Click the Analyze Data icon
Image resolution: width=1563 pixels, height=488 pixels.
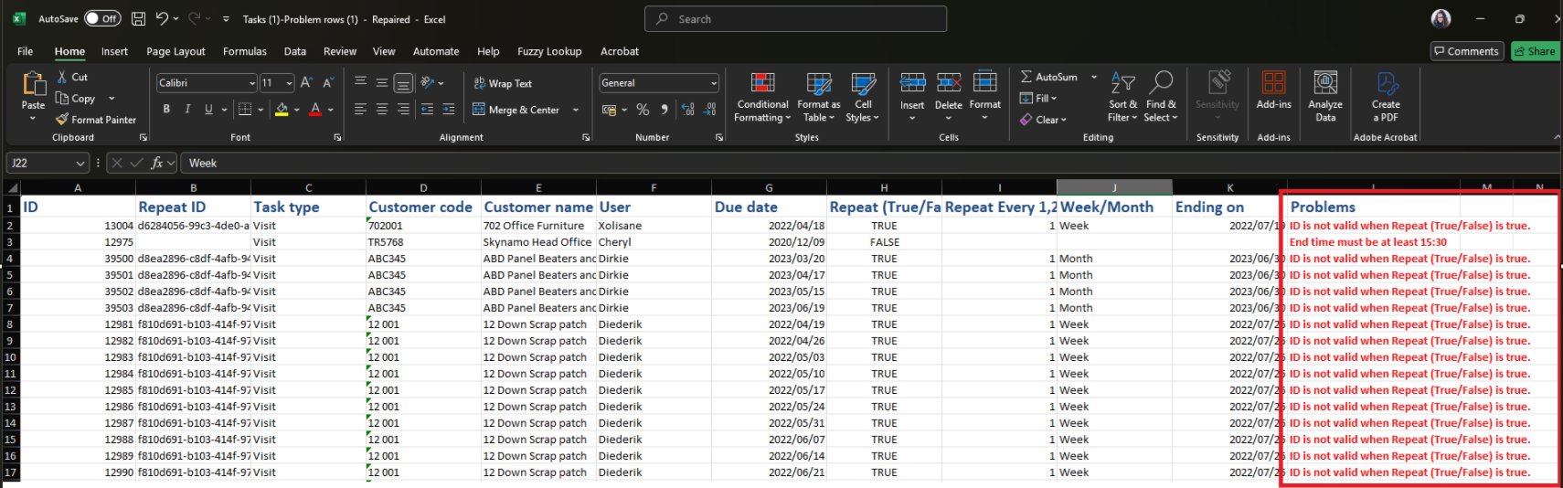click(1325, 84)
